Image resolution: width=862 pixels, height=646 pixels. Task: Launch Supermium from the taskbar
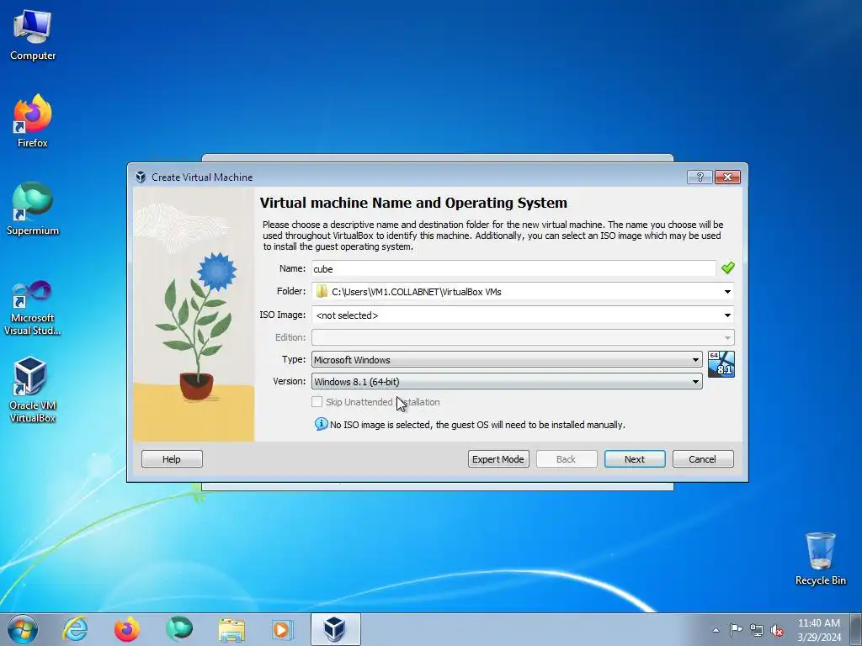pyautogui.click(x=179, y=629)
